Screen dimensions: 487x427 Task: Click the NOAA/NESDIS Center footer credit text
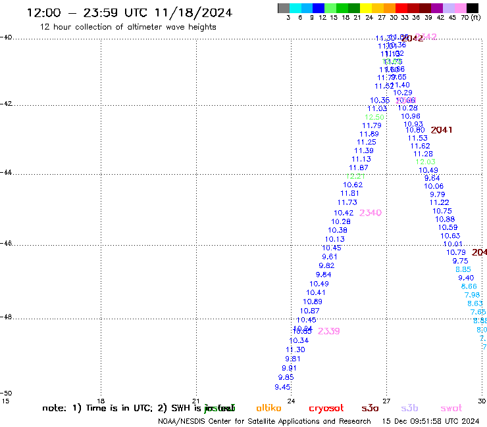point(265,422)
